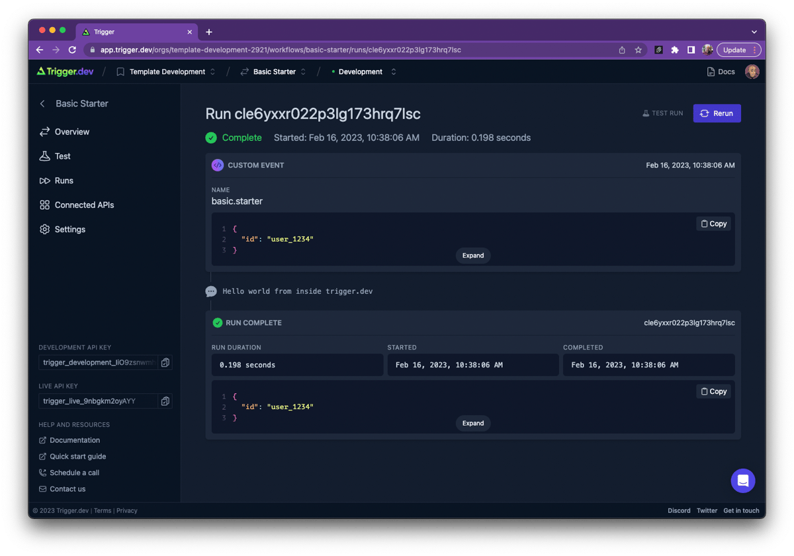Click the black square extension icon in the toolbar
This screenshot has width=794, height=556.
coord(659,50)
